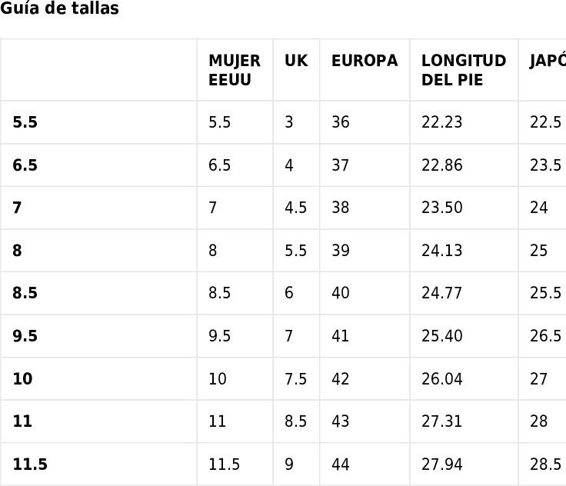Click the UK column header
The image size is (566, 486).
click(296, 61)
